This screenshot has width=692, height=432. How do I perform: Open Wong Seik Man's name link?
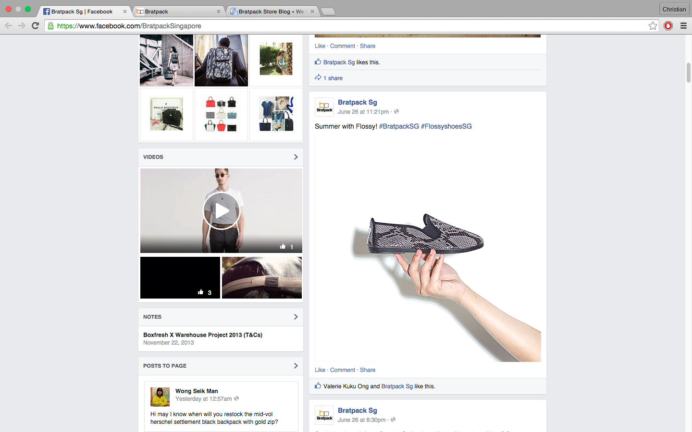click(x=197, y=391)
